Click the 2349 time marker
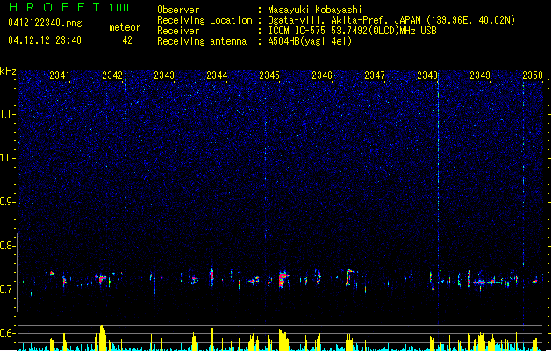Image resolution: width=552 pixels, height=351 pixels. click(480, 75)
